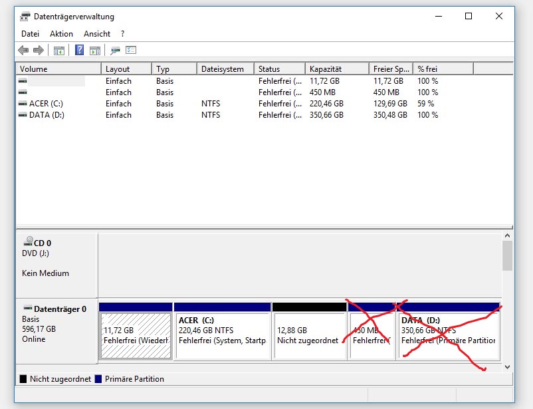Image resolution: width=533 pixels, height=409 pixels.
Task: Click the disk connection toolbar icon
Action: tap(115, 50)
